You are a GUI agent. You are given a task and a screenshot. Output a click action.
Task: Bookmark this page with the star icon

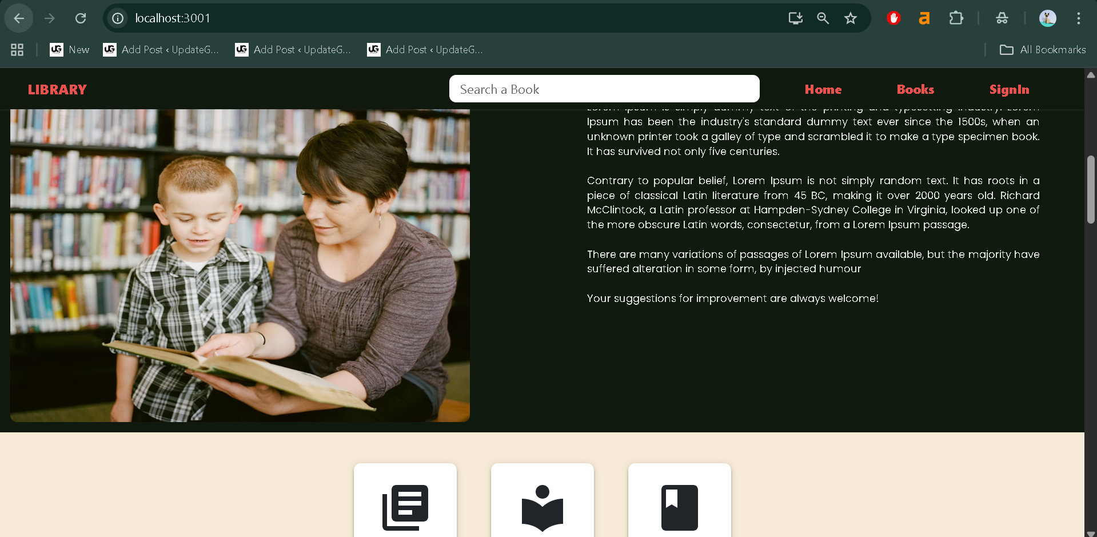[x=850, y=18]
